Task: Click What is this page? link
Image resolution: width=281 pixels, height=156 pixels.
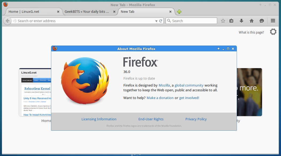Action: pos(251,32)
